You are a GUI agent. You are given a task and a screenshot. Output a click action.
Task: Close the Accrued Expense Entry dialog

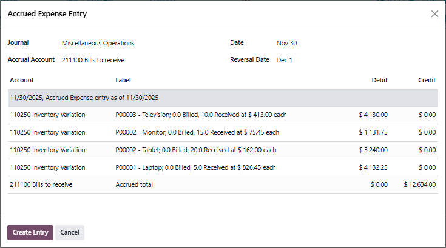point(434,13)
